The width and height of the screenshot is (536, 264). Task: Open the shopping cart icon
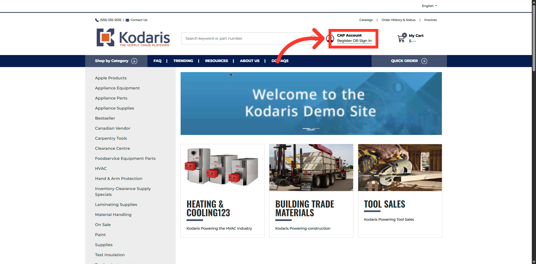pos(402,38)
